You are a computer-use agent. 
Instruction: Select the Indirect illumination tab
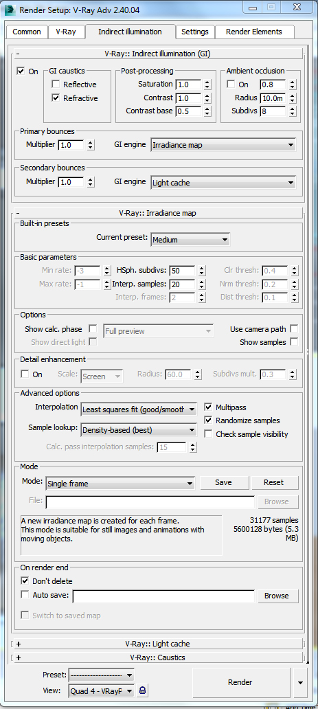pos(130,32)
